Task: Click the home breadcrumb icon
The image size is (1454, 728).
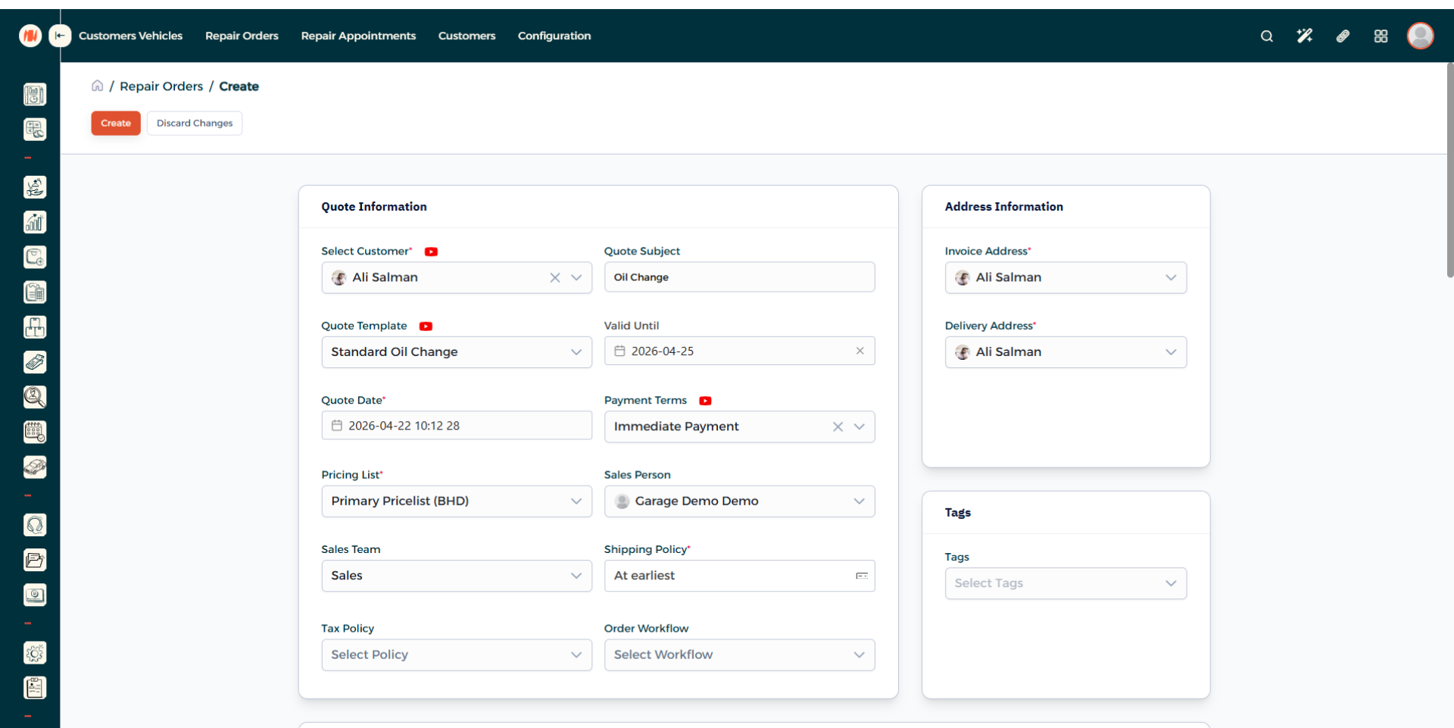Action: point(98,86)
